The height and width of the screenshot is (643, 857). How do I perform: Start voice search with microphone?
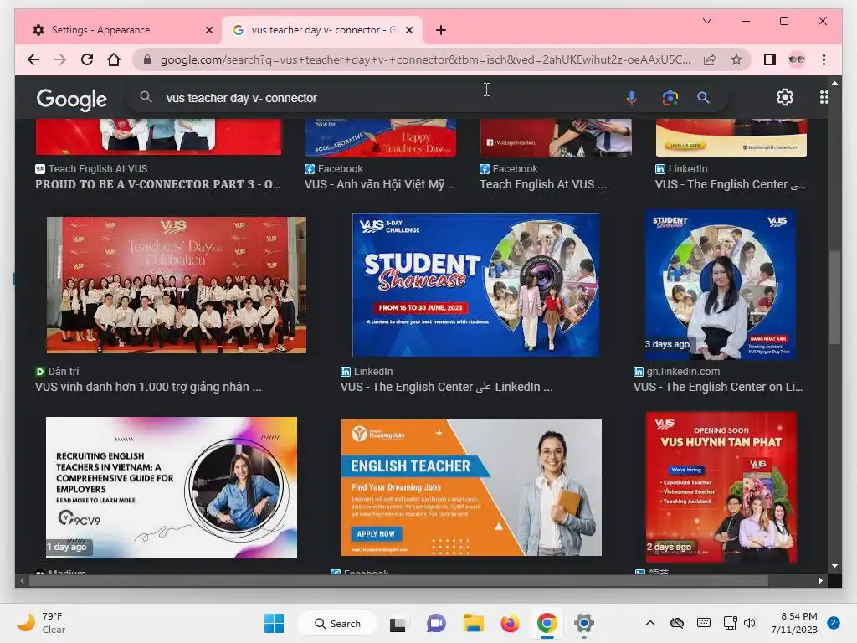(631, 98)
